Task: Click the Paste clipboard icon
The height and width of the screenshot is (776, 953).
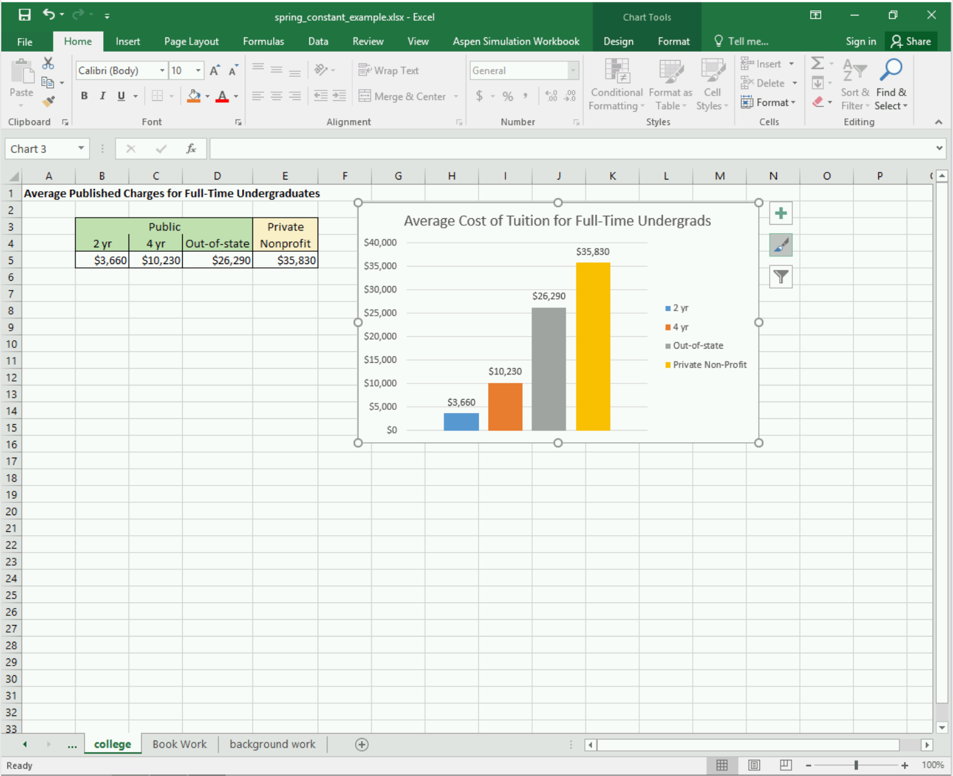Action: (22, 72)
